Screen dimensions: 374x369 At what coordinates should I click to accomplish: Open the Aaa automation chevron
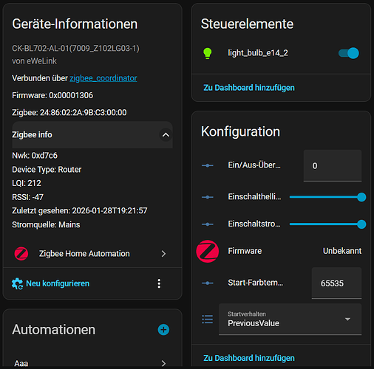click(163, 363)
